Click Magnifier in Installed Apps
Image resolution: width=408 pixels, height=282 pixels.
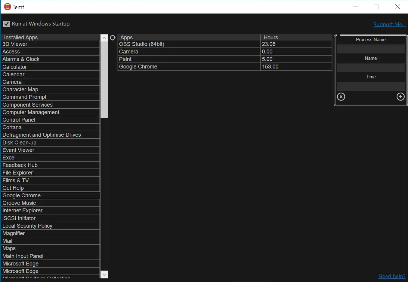50,233
